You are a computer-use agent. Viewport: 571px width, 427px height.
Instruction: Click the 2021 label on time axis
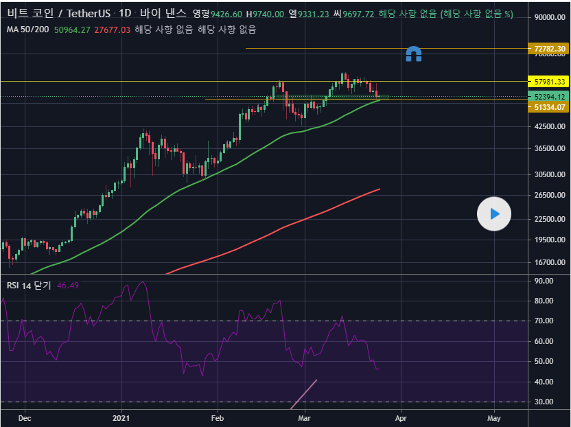pos(121,417)
